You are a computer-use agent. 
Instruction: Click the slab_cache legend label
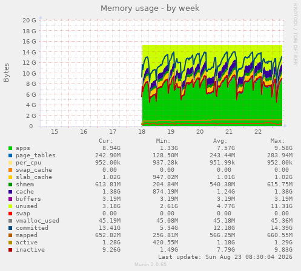(34, 177)
